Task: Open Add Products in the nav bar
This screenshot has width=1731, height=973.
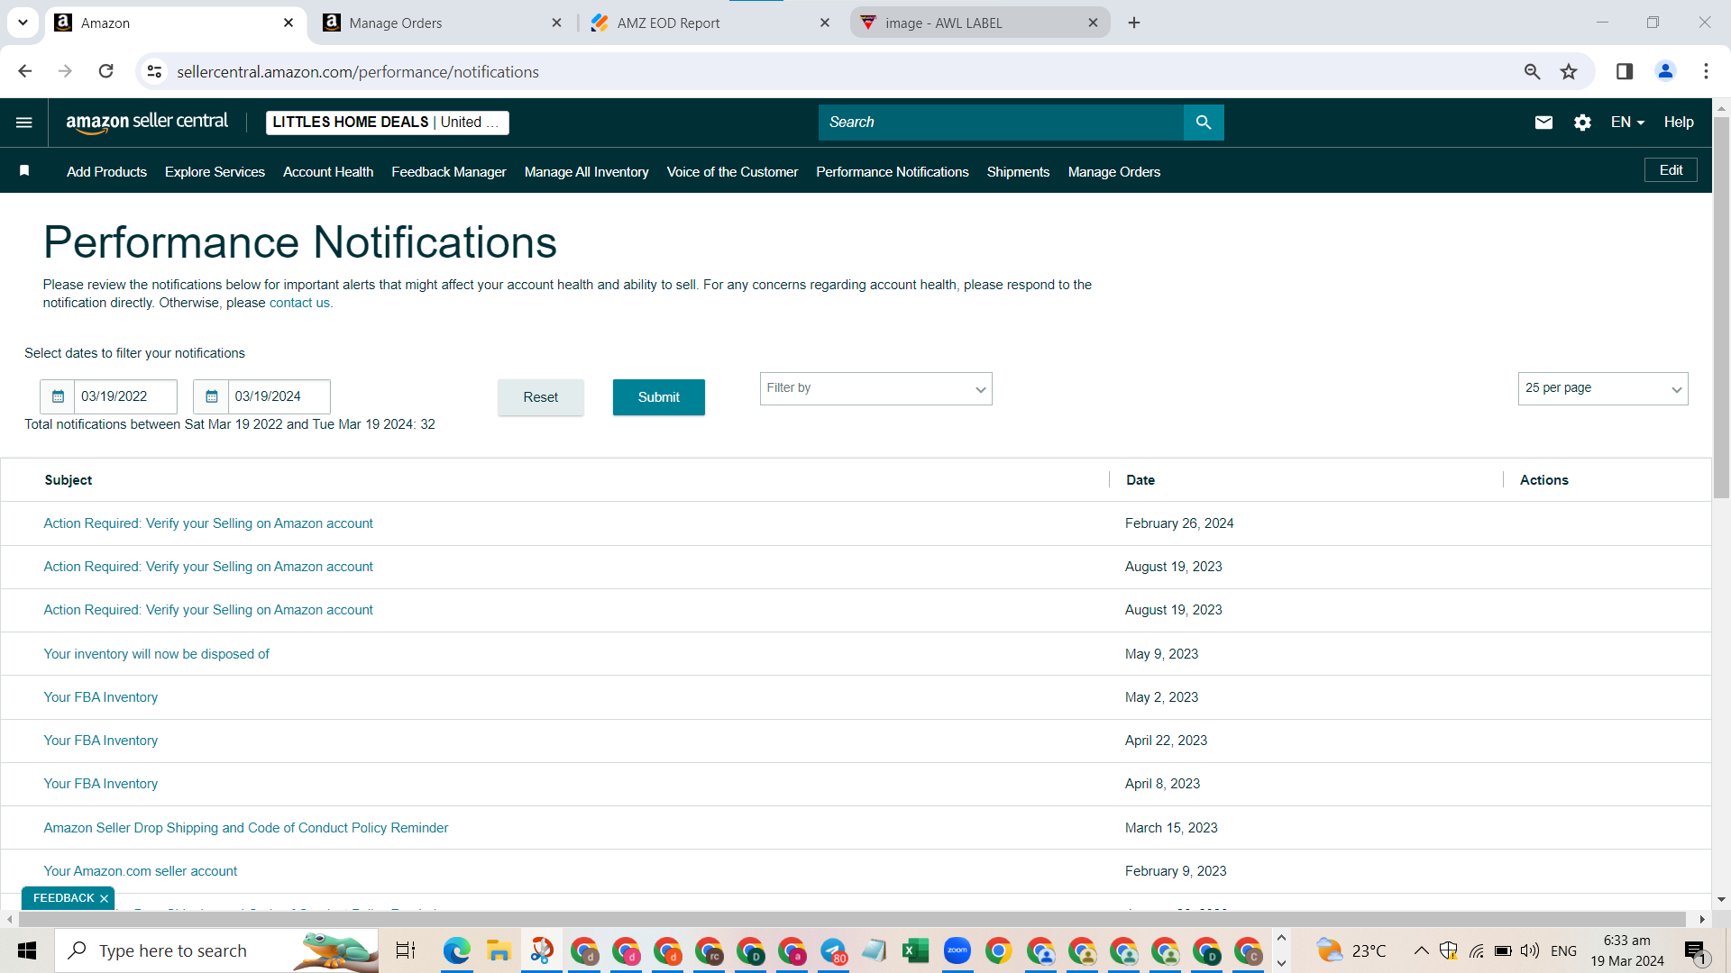Action: click(x=106, y=172)
